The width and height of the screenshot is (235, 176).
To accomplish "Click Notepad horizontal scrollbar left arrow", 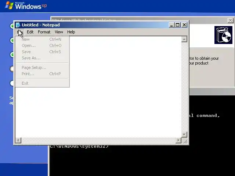I will (x=18, y=140).
